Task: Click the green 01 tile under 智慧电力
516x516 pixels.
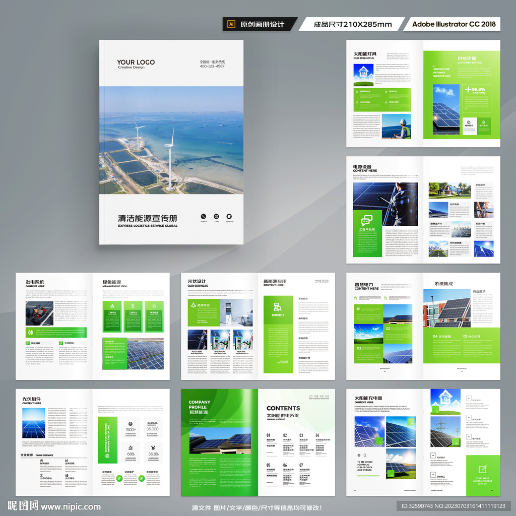Action: tap(368, 314)
